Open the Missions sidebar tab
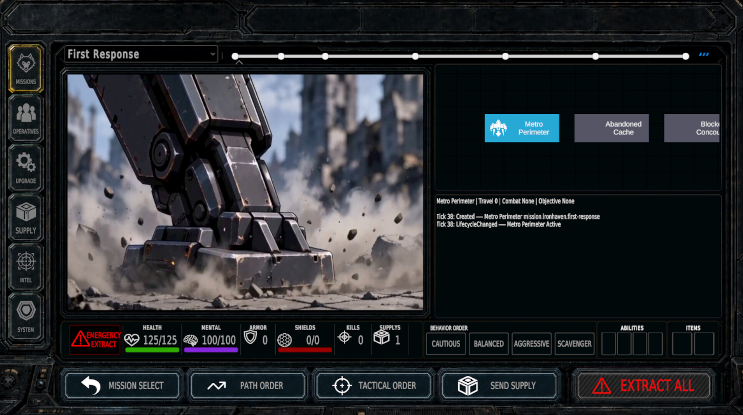The width and height of the screenshot is (743, 415). tap(26, 69)
